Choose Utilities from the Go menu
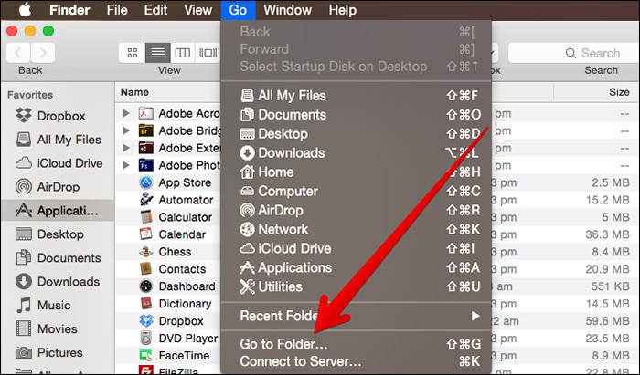 click(356, 287)
